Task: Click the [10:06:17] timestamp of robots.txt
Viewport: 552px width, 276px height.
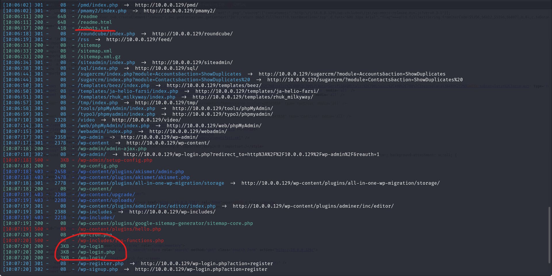Action: pyautogui.click(x=17, y=28)
